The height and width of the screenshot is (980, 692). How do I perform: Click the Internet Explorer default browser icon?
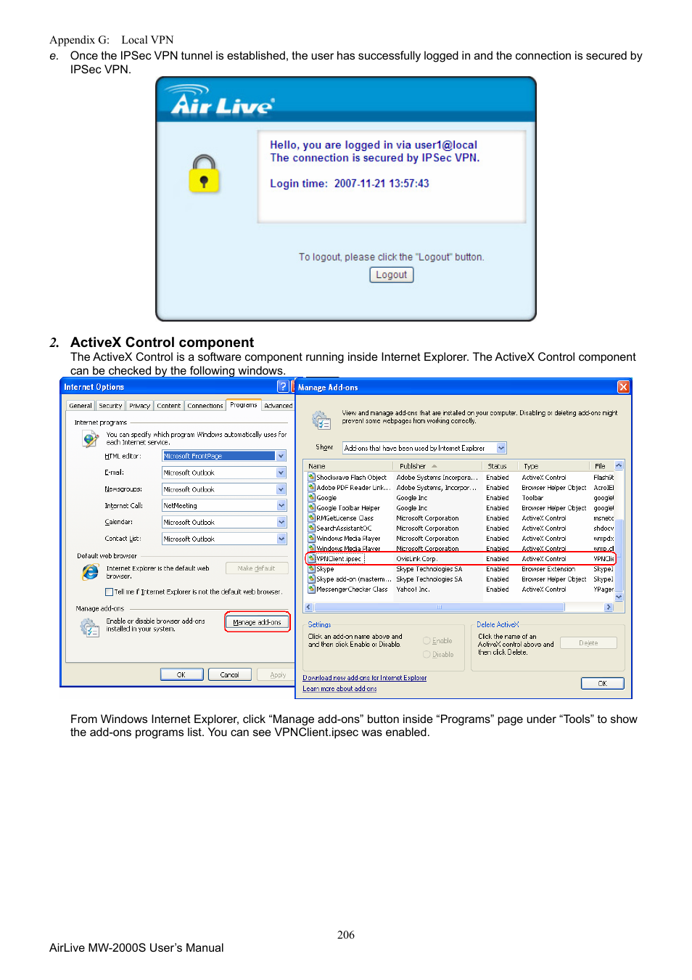point(90,572)
